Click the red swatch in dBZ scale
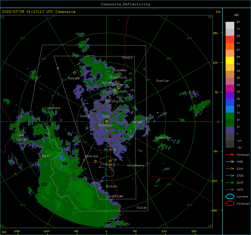Viewport: 251px width, 235px height. point(230,39)
